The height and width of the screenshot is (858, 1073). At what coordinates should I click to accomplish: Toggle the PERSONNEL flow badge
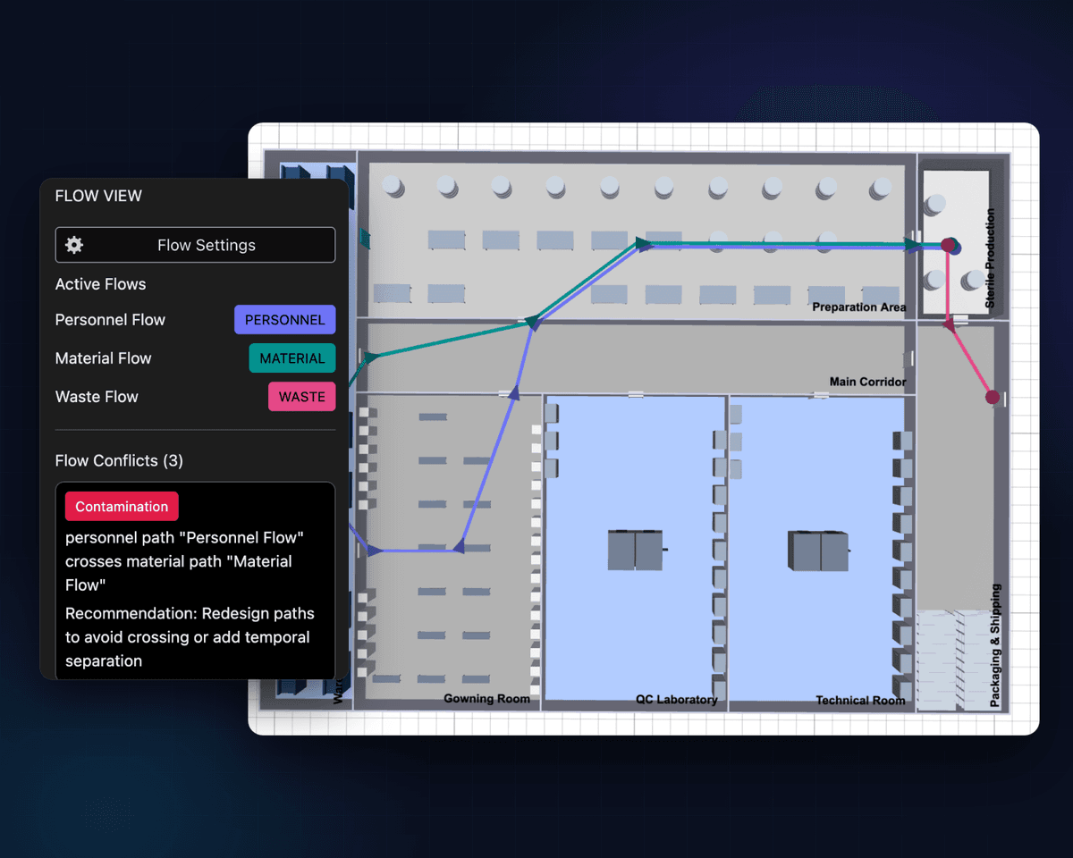pos(284,320)
